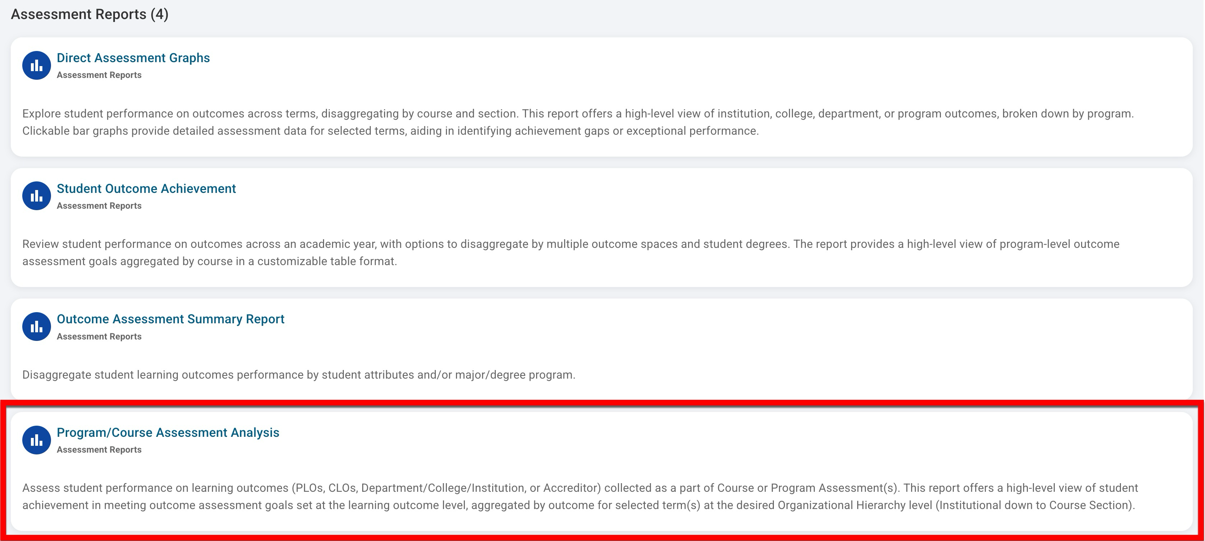Open the Direct Assessment Graphs report link
This screenshot has width=1205, height=541.
tap(133, 58)
